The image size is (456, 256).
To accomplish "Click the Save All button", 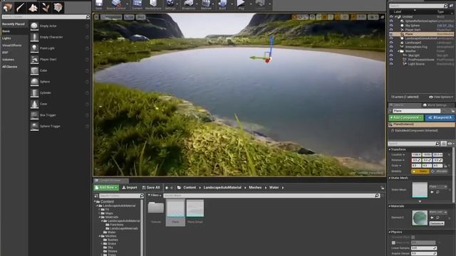I will pos(151,188).
